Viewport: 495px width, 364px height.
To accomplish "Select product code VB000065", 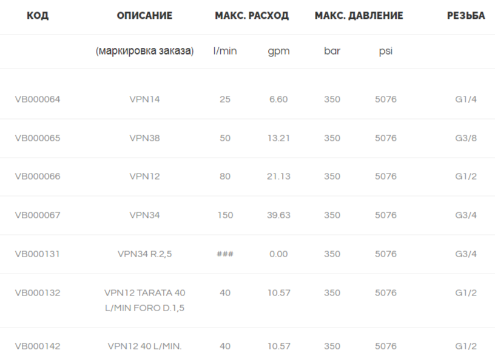I will click(x=38, y=138).
